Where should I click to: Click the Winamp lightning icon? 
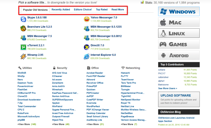pos(23,56)
